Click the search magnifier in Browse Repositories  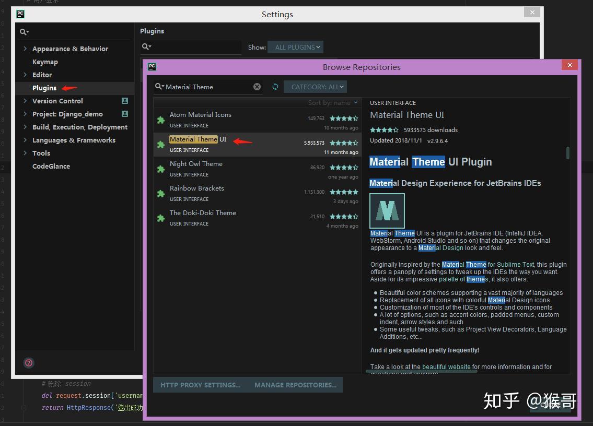pyautogui.click(x=159, y=87)
